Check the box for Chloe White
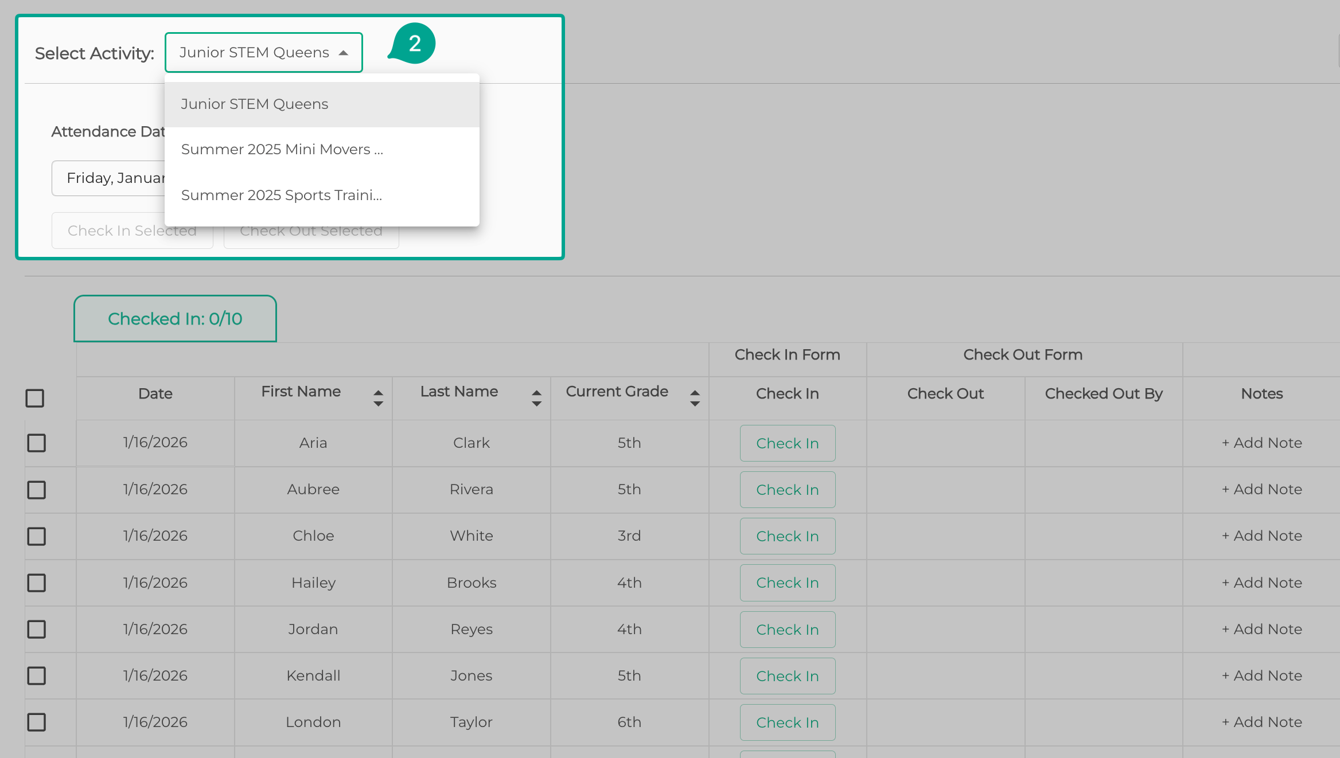Screen dimensions: 1340x758 point(37,536)
